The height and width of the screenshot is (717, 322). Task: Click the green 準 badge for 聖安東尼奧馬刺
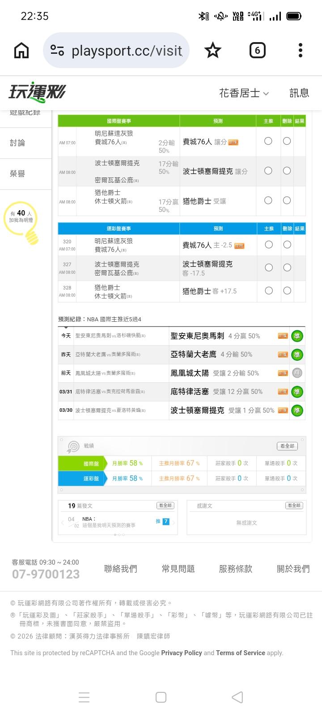pyautogui.click(x=297, y=336)
